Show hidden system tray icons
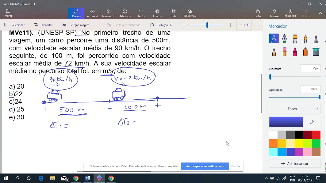This screenshot has height=183, width=326. pyautogui.click(x=266, y=178)
